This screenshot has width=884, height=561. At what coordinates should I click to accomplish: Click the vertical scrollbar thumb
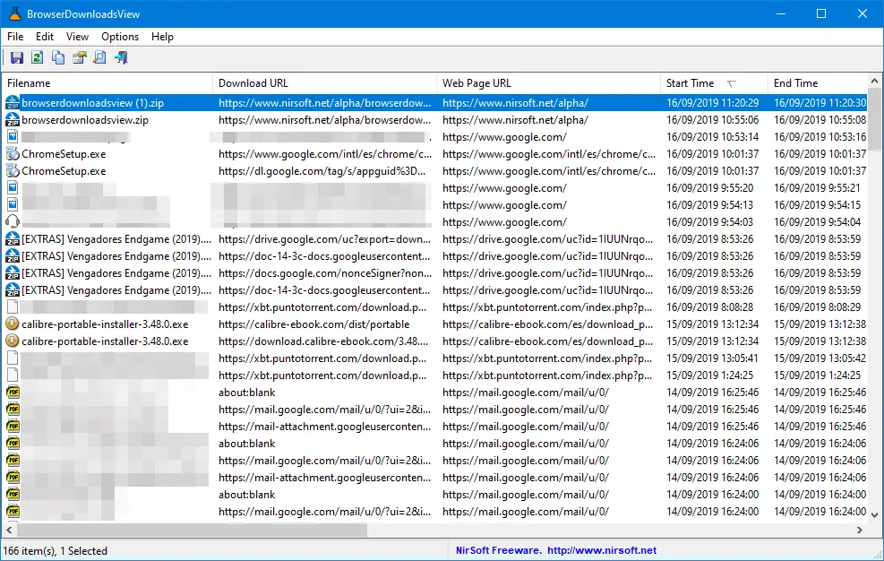coord(874,120)
